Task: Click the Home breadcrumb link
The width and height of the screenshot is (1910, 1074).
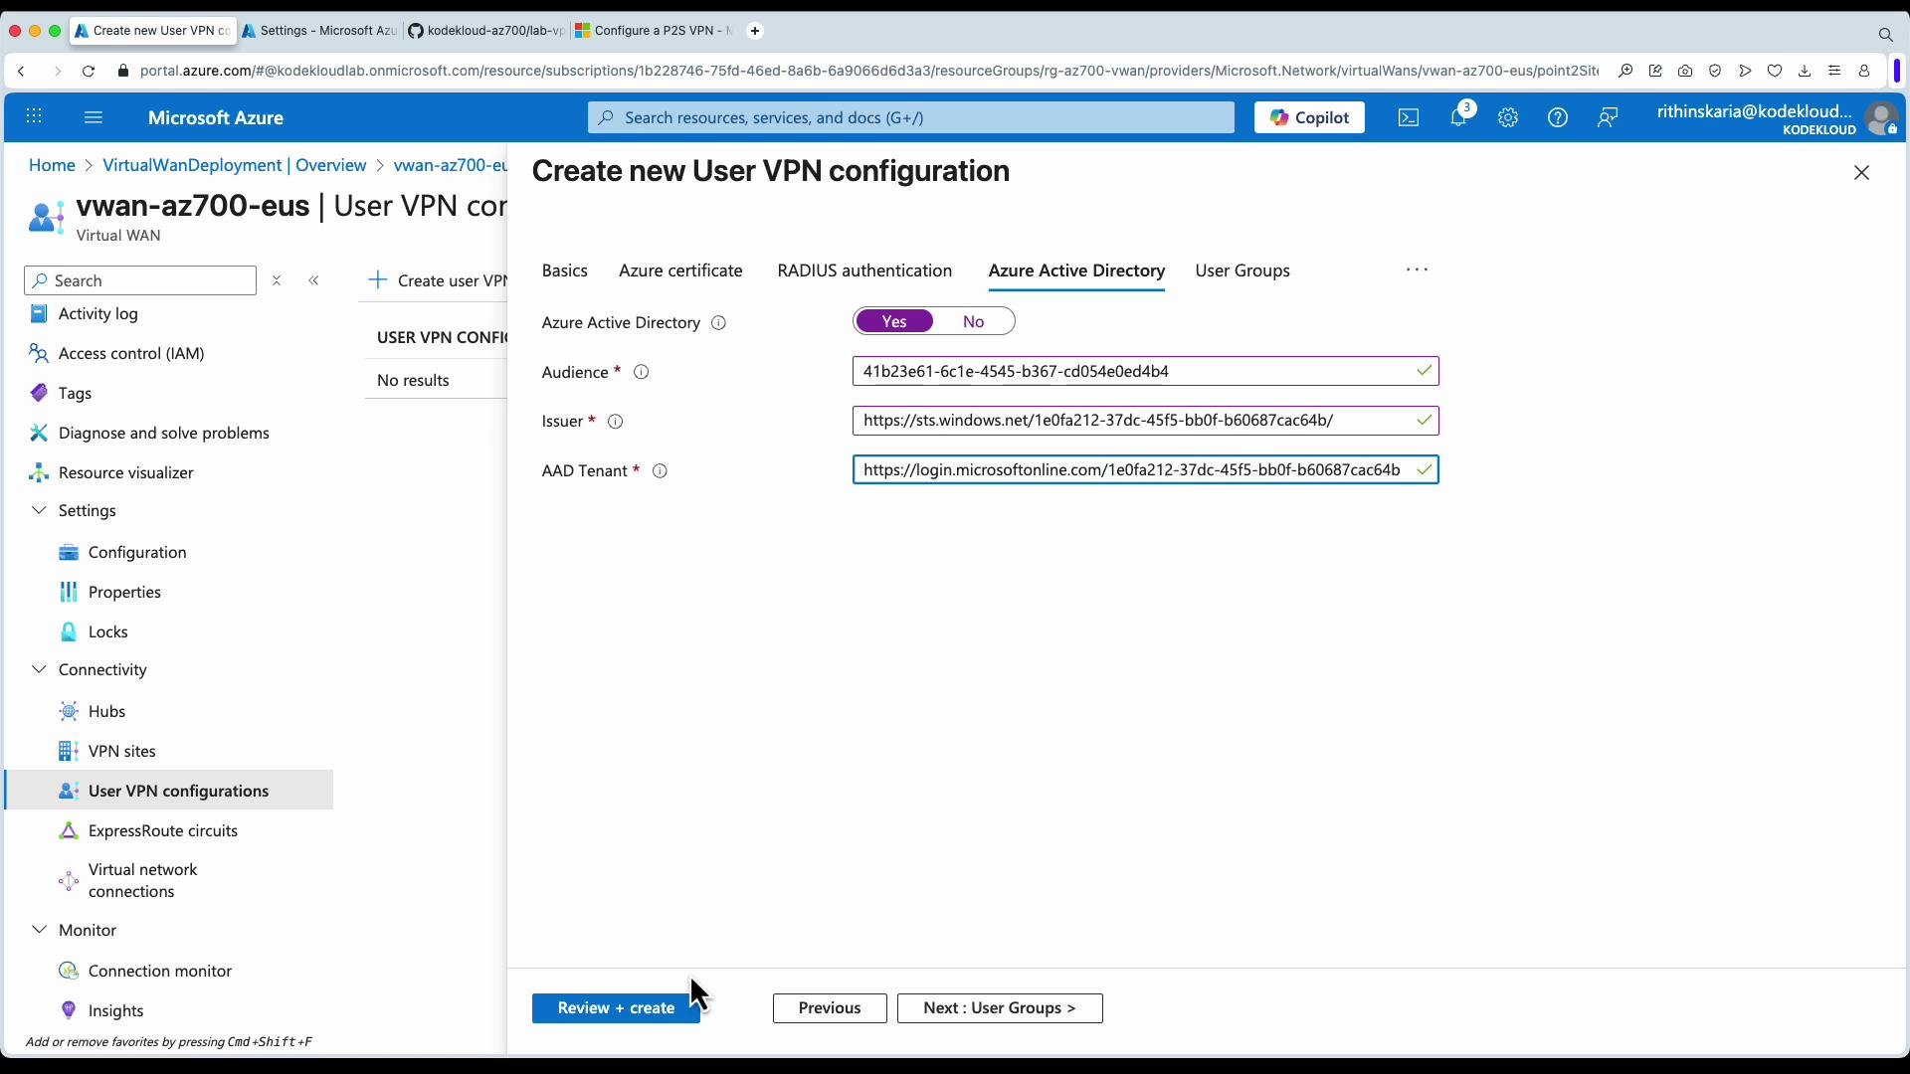Action: coord(52,165)
